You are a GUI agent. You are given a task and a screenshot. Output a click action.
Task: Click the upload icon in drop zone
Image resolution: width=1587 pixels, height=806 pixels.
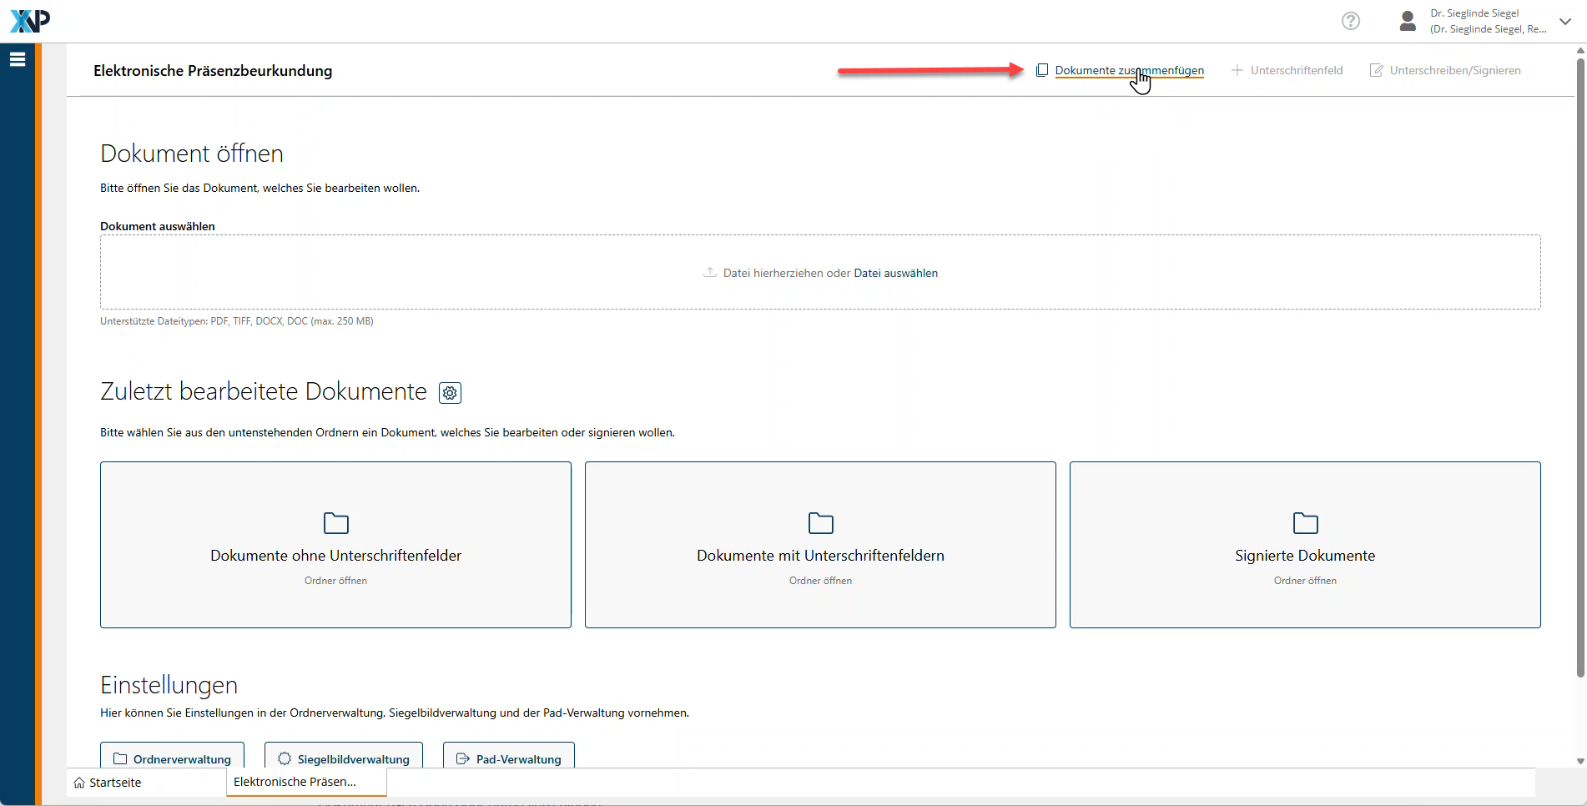coord(710,273)
